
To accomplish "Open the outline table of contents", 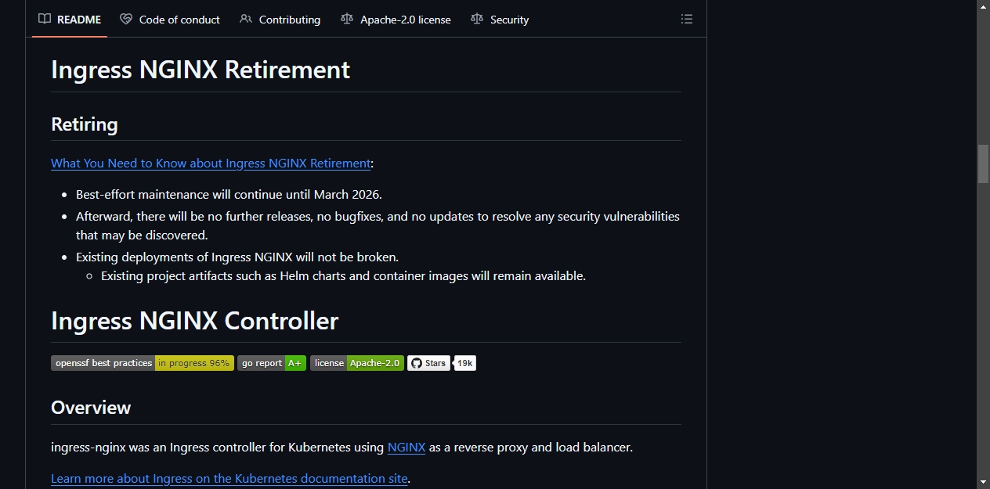I will coord(687,20).
